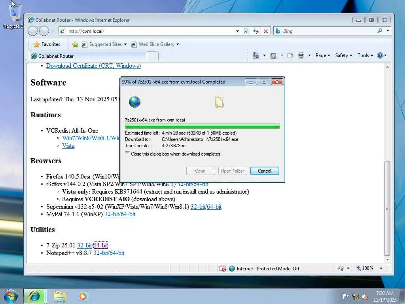The height and width of the screenshot is (304, 405).
Task: Click the Supermium 64-bit link
Action: (214, 207)
